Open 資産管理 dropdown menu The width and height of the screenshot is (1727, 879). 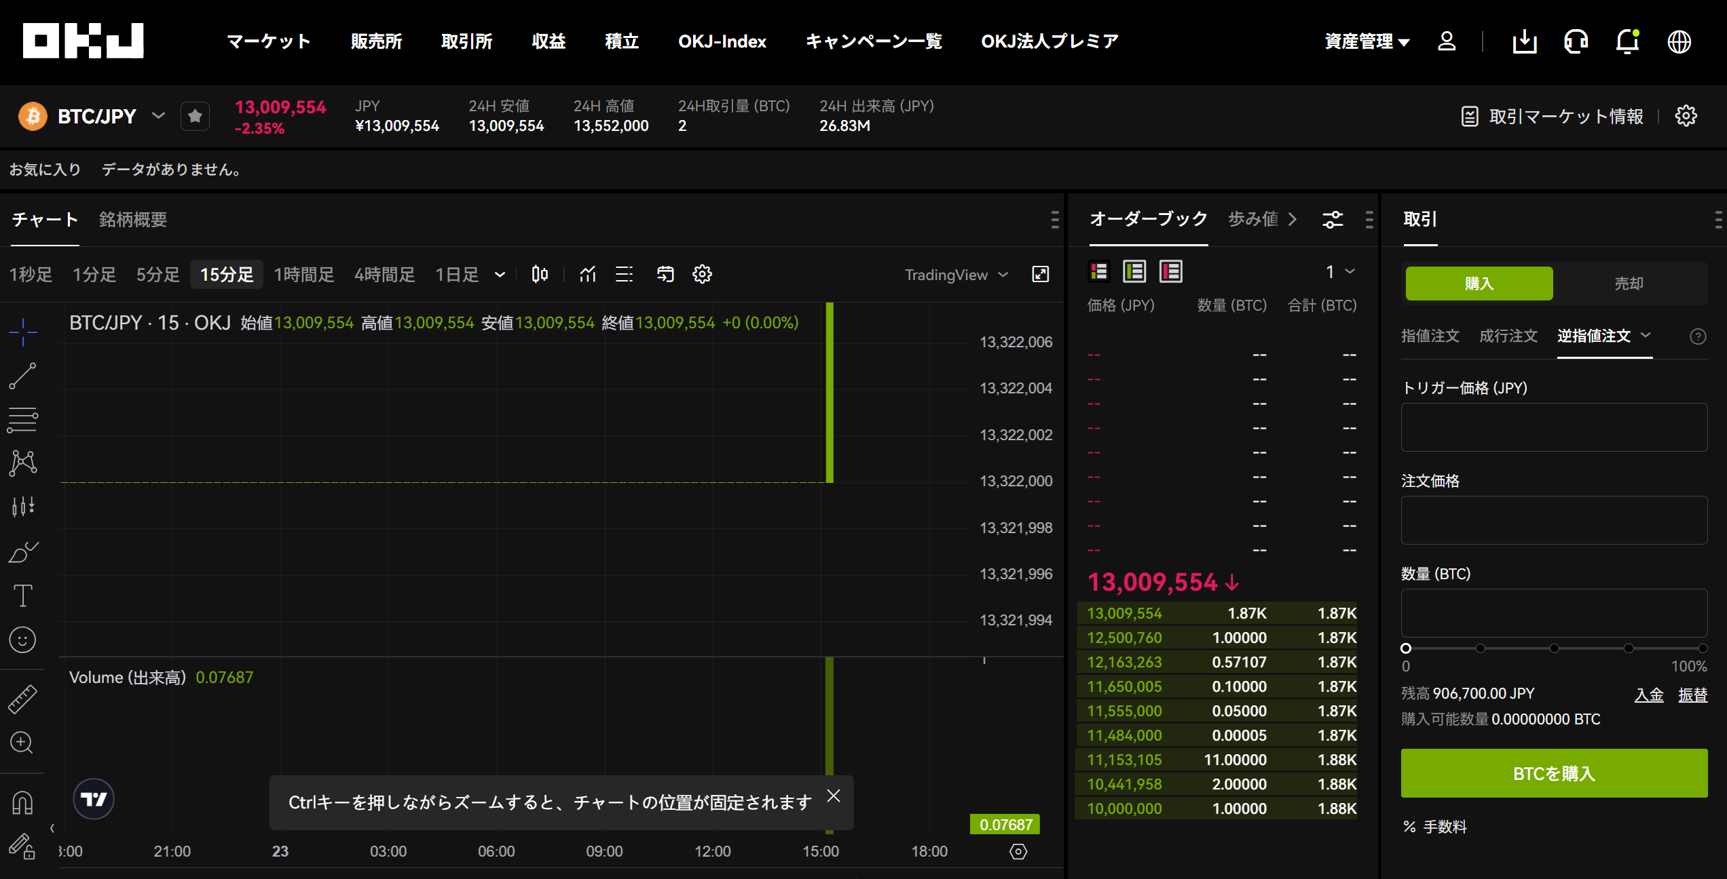coord(1367,41)
